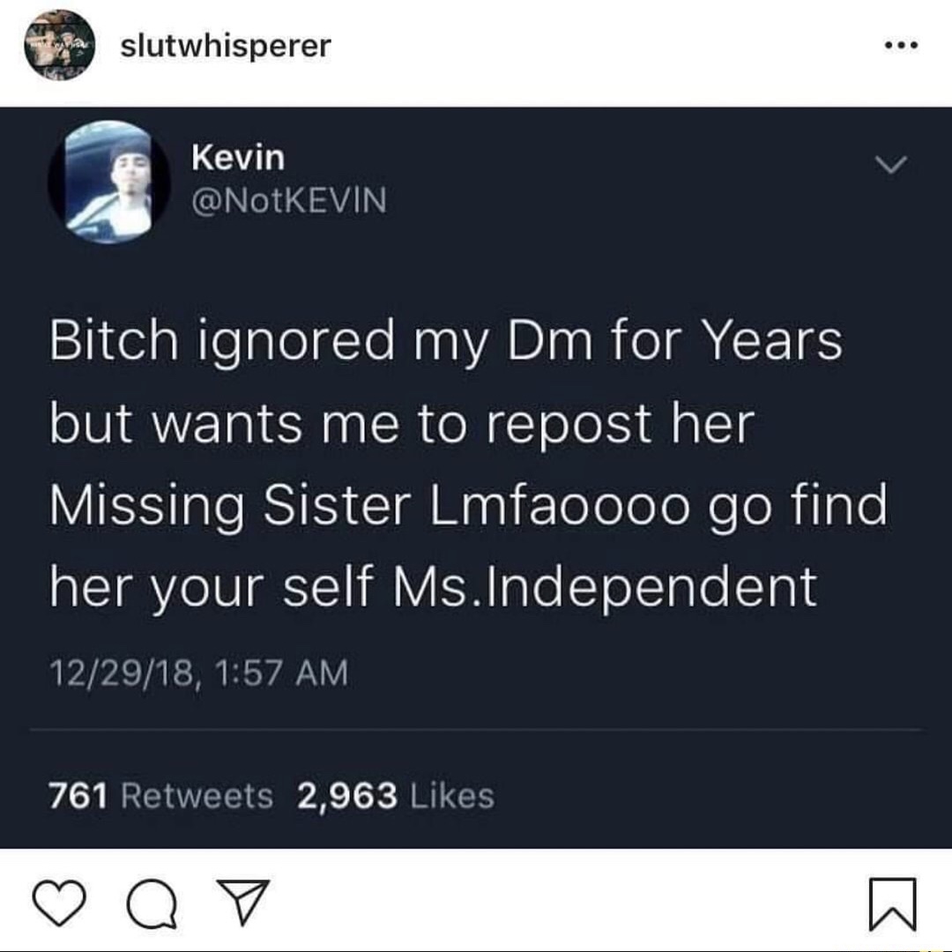Select the Kevin display name
The width and height of the screenshot is (952, 952).
click(x=238, y=158)
